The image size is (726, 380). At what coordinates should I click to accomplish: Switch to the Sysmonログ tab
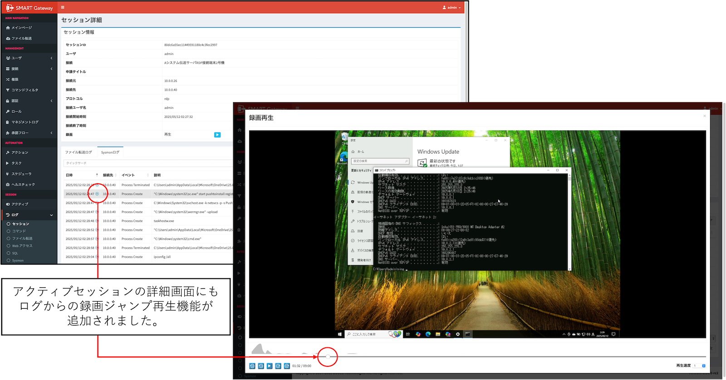(x=110, y=152)
